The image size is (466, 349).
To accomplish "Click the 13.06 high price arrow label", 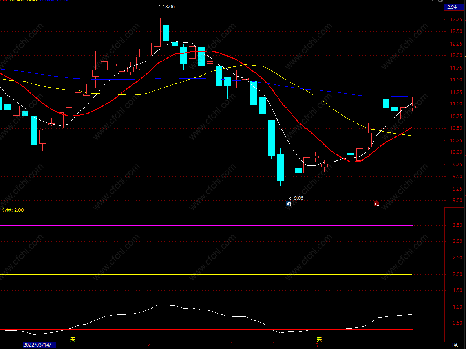I will pyautogui.click(x=166, y=6).
